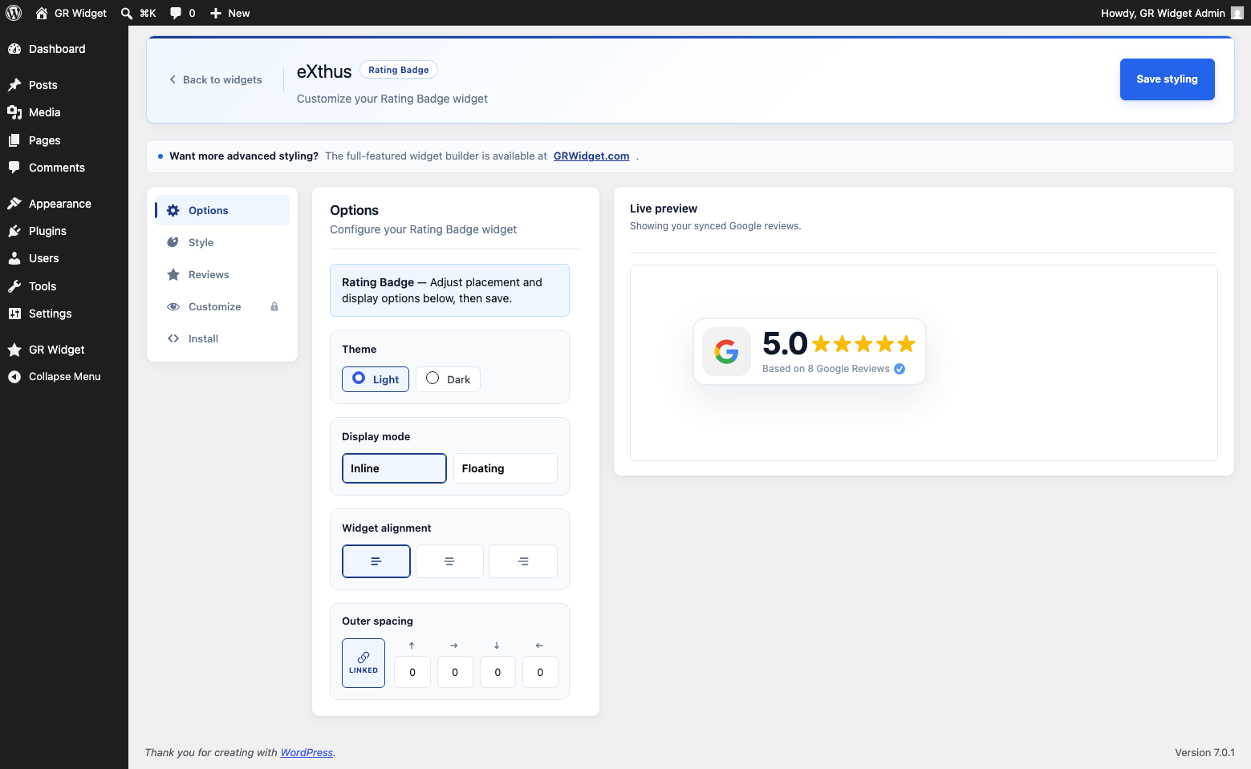1251x769 pixels.
Task: Go Back to widgets
Action: pyautogui.click(x=215, y=79)
